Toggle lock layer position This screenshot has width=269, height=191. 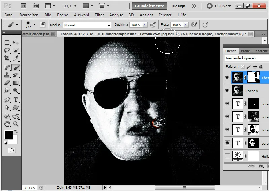[x=255, y=66]
